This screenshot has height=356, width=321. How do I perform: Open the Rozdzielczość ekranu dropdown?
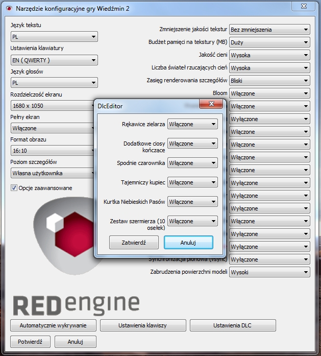[x=53, y=106]
